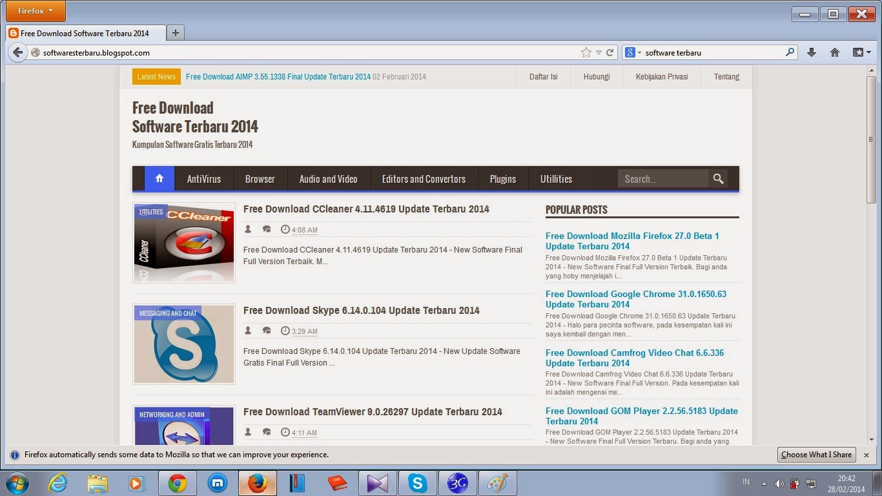882x496 pixels.
Task: Click the CCleaner post thumbnail image
Action: (183, 243)
